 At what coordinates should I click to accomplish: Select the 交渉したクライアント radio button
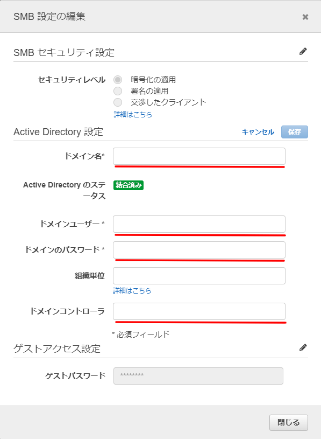pyautogui.click(x=118, y=102)
